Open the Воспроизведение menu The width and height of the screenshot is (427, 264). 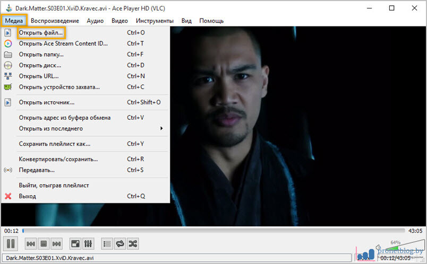(55, 21)
